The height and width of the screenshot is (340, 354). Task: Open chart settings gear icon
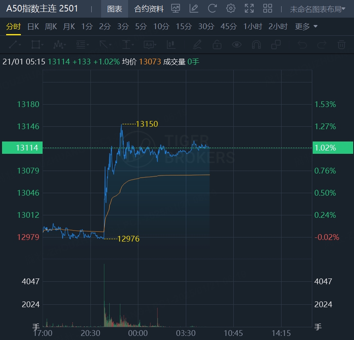click(231, 9)
